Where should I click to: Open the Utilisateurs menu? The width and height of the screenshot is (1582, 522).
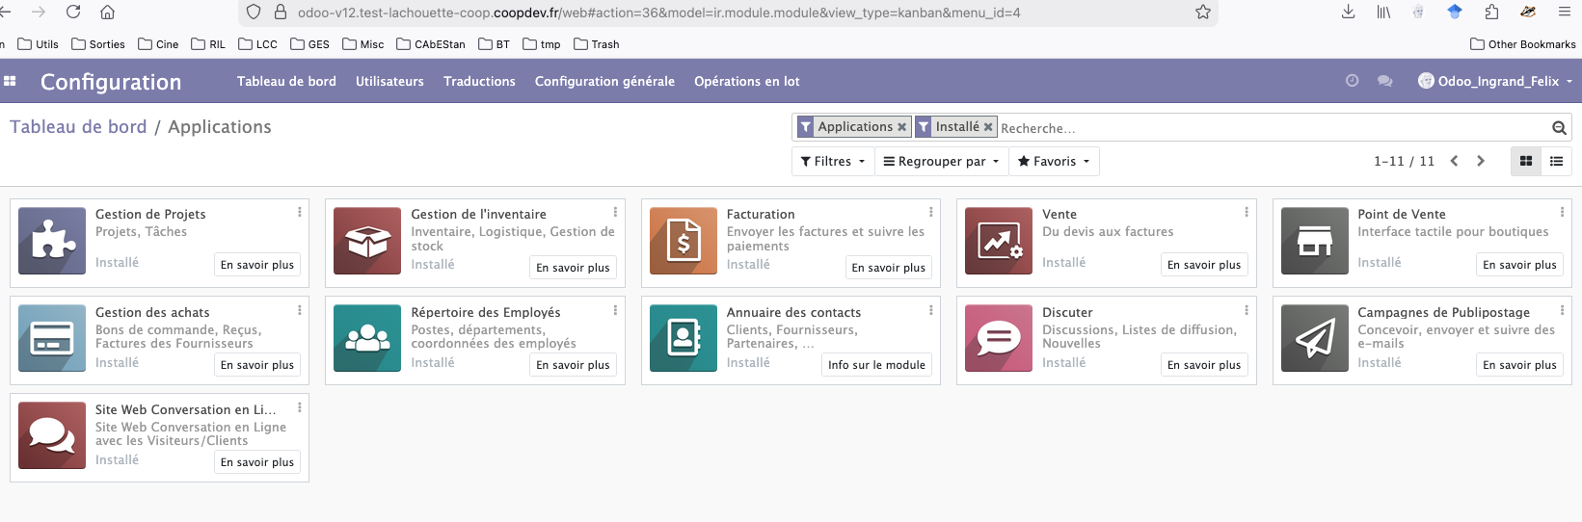pyautogui.click(x=389, y=82)
